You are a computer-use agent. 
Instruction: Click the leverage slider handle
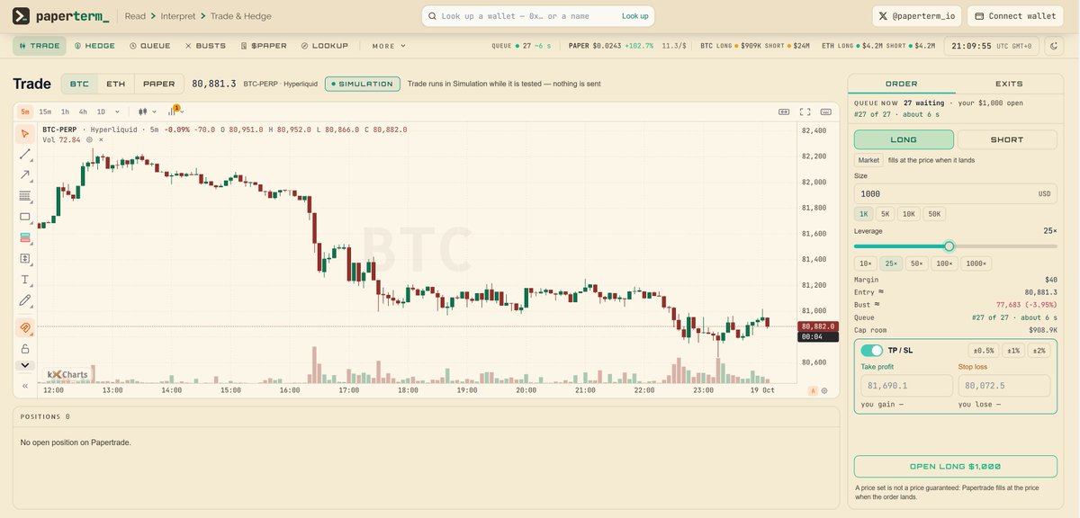click(949, 246)
